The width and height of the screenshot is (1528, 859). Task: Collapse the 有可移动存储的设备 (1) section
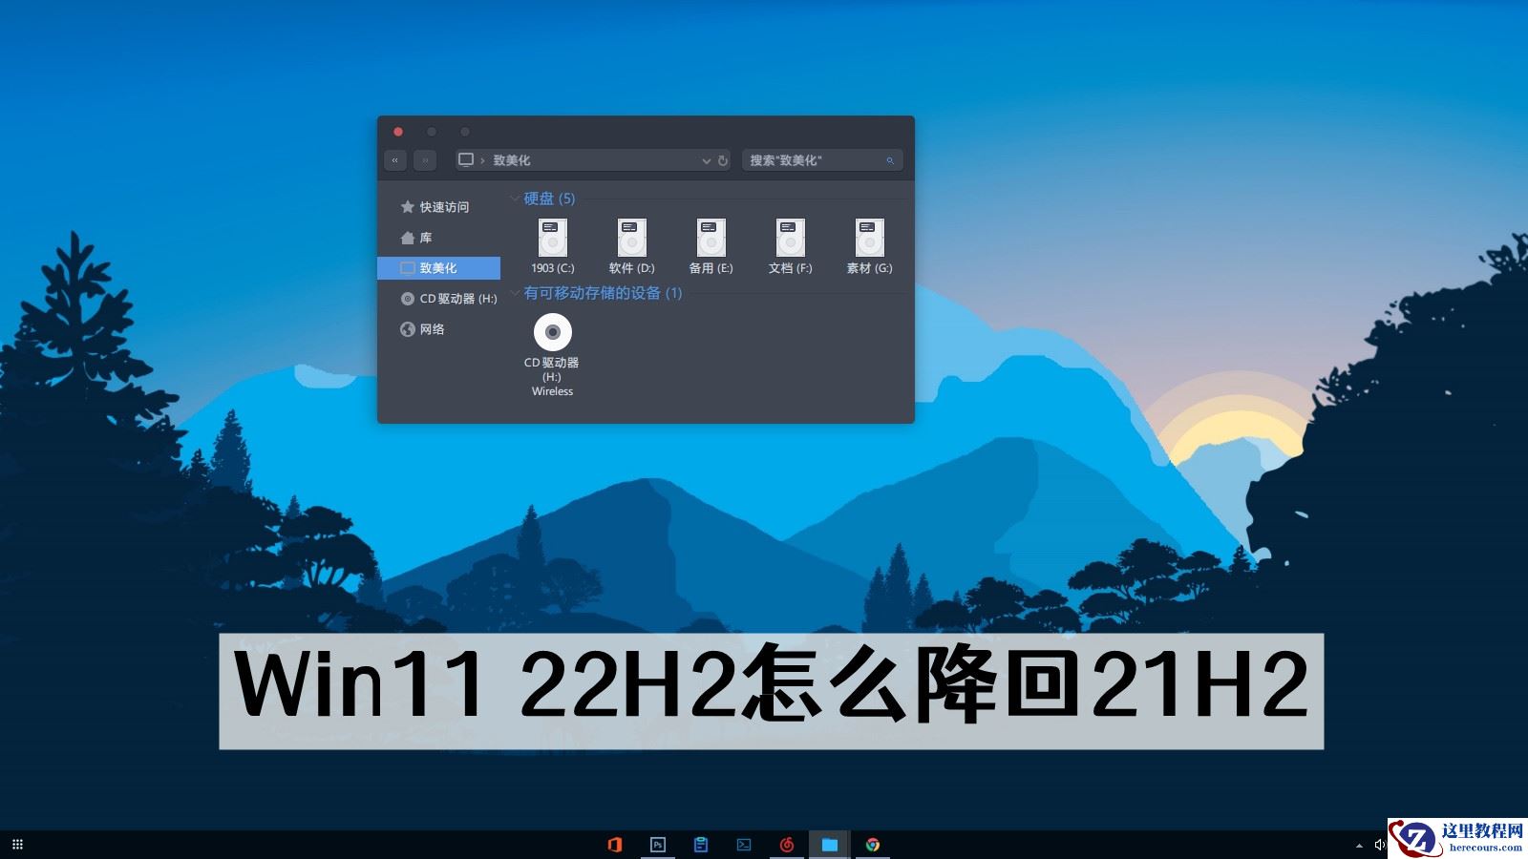click(x=514, y=294)
